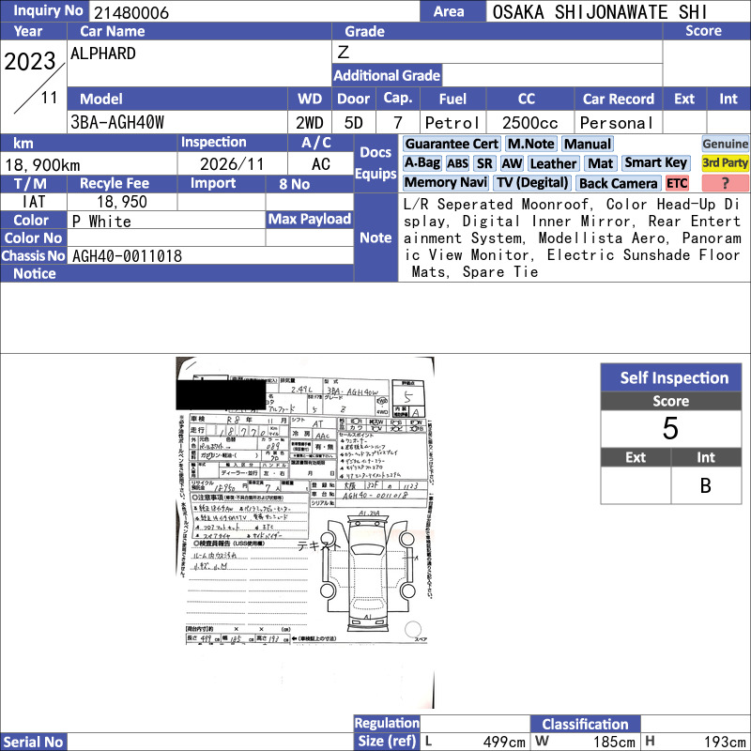Click the Notice label
Viewport: 751px width, 751px height.
click(x=35, y=273)
